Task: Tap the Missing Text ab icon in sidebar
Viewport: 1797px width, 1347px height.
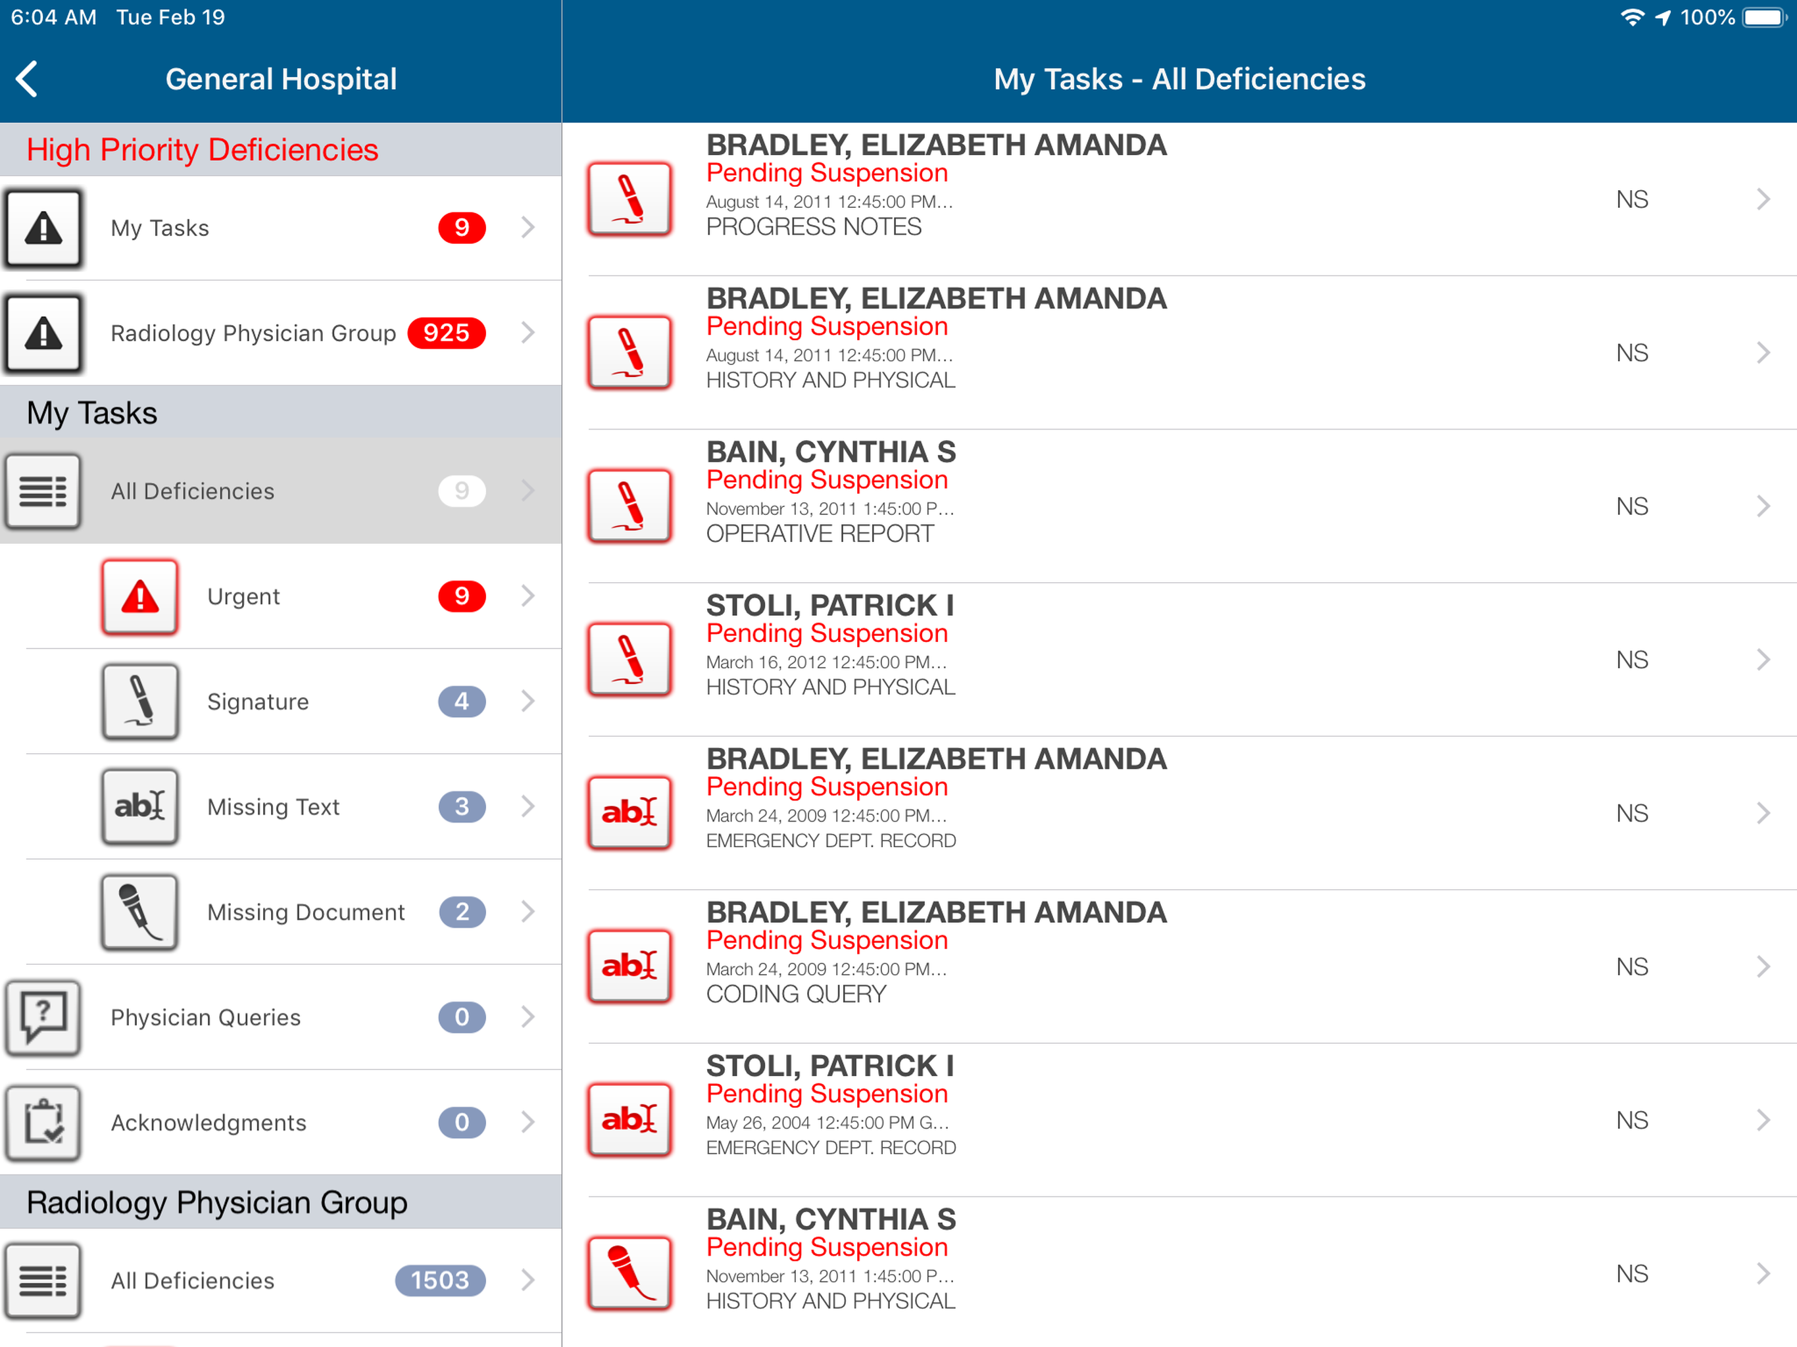Action: (139, 807)
